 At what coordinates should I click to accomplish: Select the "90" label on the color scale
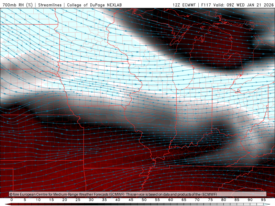[250, 200]
